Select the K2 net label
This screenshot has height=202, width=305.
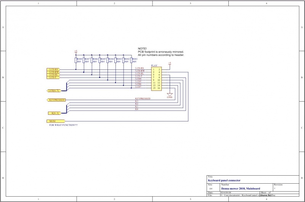click(136, 104)
